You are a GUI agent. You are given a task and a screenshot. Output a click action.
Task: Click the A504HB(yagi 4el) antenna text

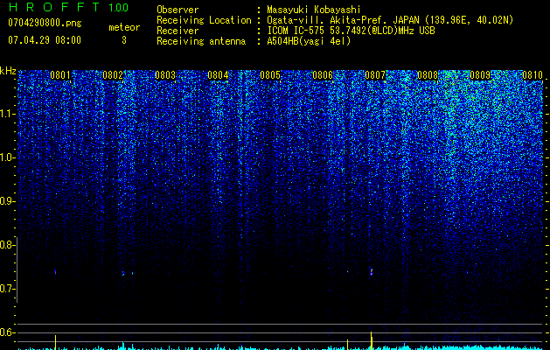point(309,41)
